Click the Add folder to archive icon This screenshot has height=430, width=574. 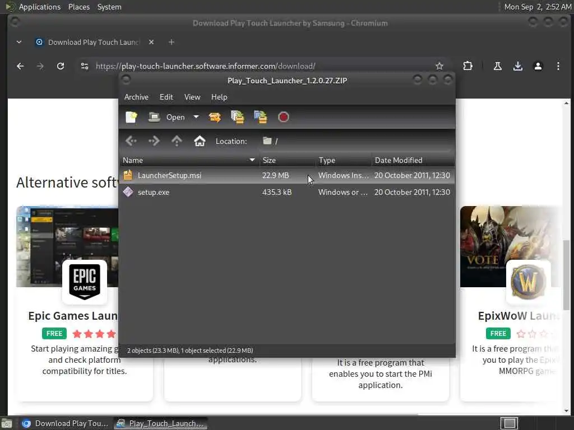pyautogui.click(x=261, y=117)
